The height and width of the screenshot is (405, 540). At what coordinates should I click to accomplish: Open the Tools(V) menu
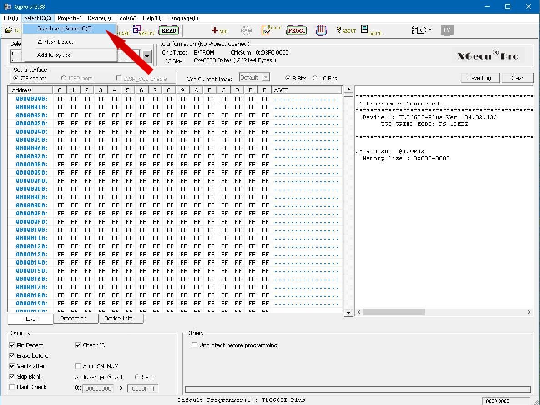tap(127, 18)
